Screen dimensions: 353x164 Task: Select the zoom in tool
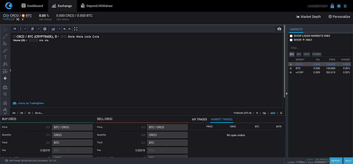point(5,94)
